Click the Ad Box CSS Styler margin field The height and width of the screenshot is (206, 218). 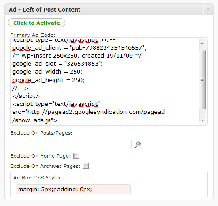coord(73,189)
